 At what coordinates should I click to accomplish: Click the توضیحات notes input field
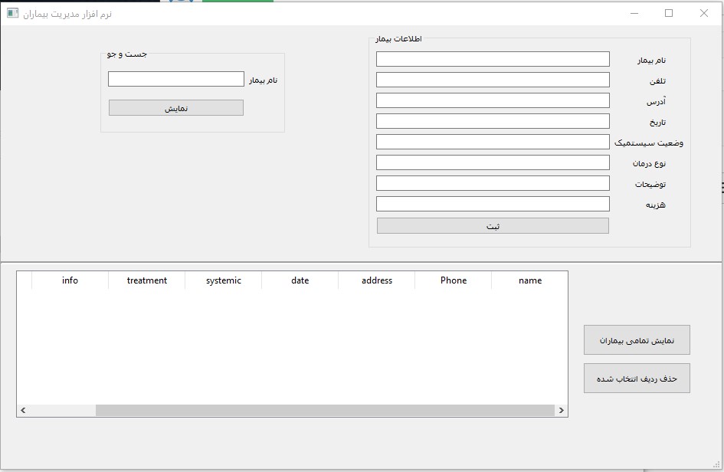[493, 183]
